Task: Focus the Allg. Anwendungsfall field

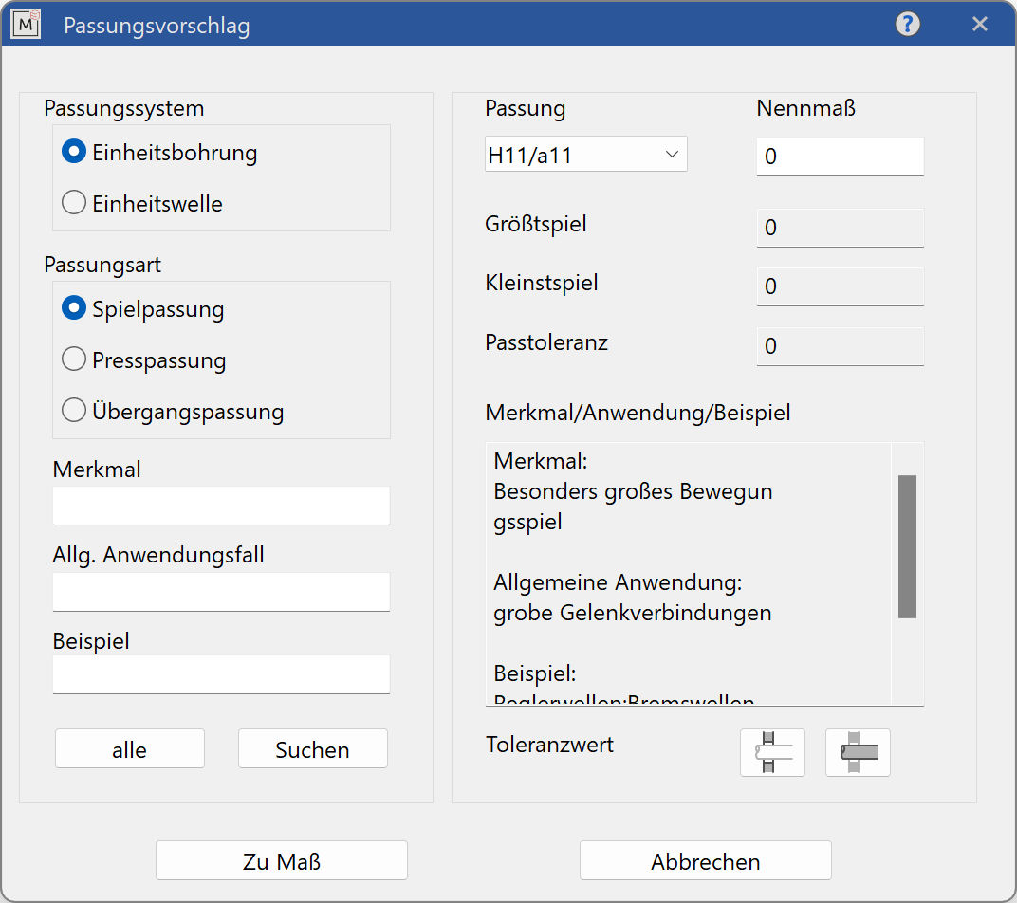Action: click(x=221, y=592)
